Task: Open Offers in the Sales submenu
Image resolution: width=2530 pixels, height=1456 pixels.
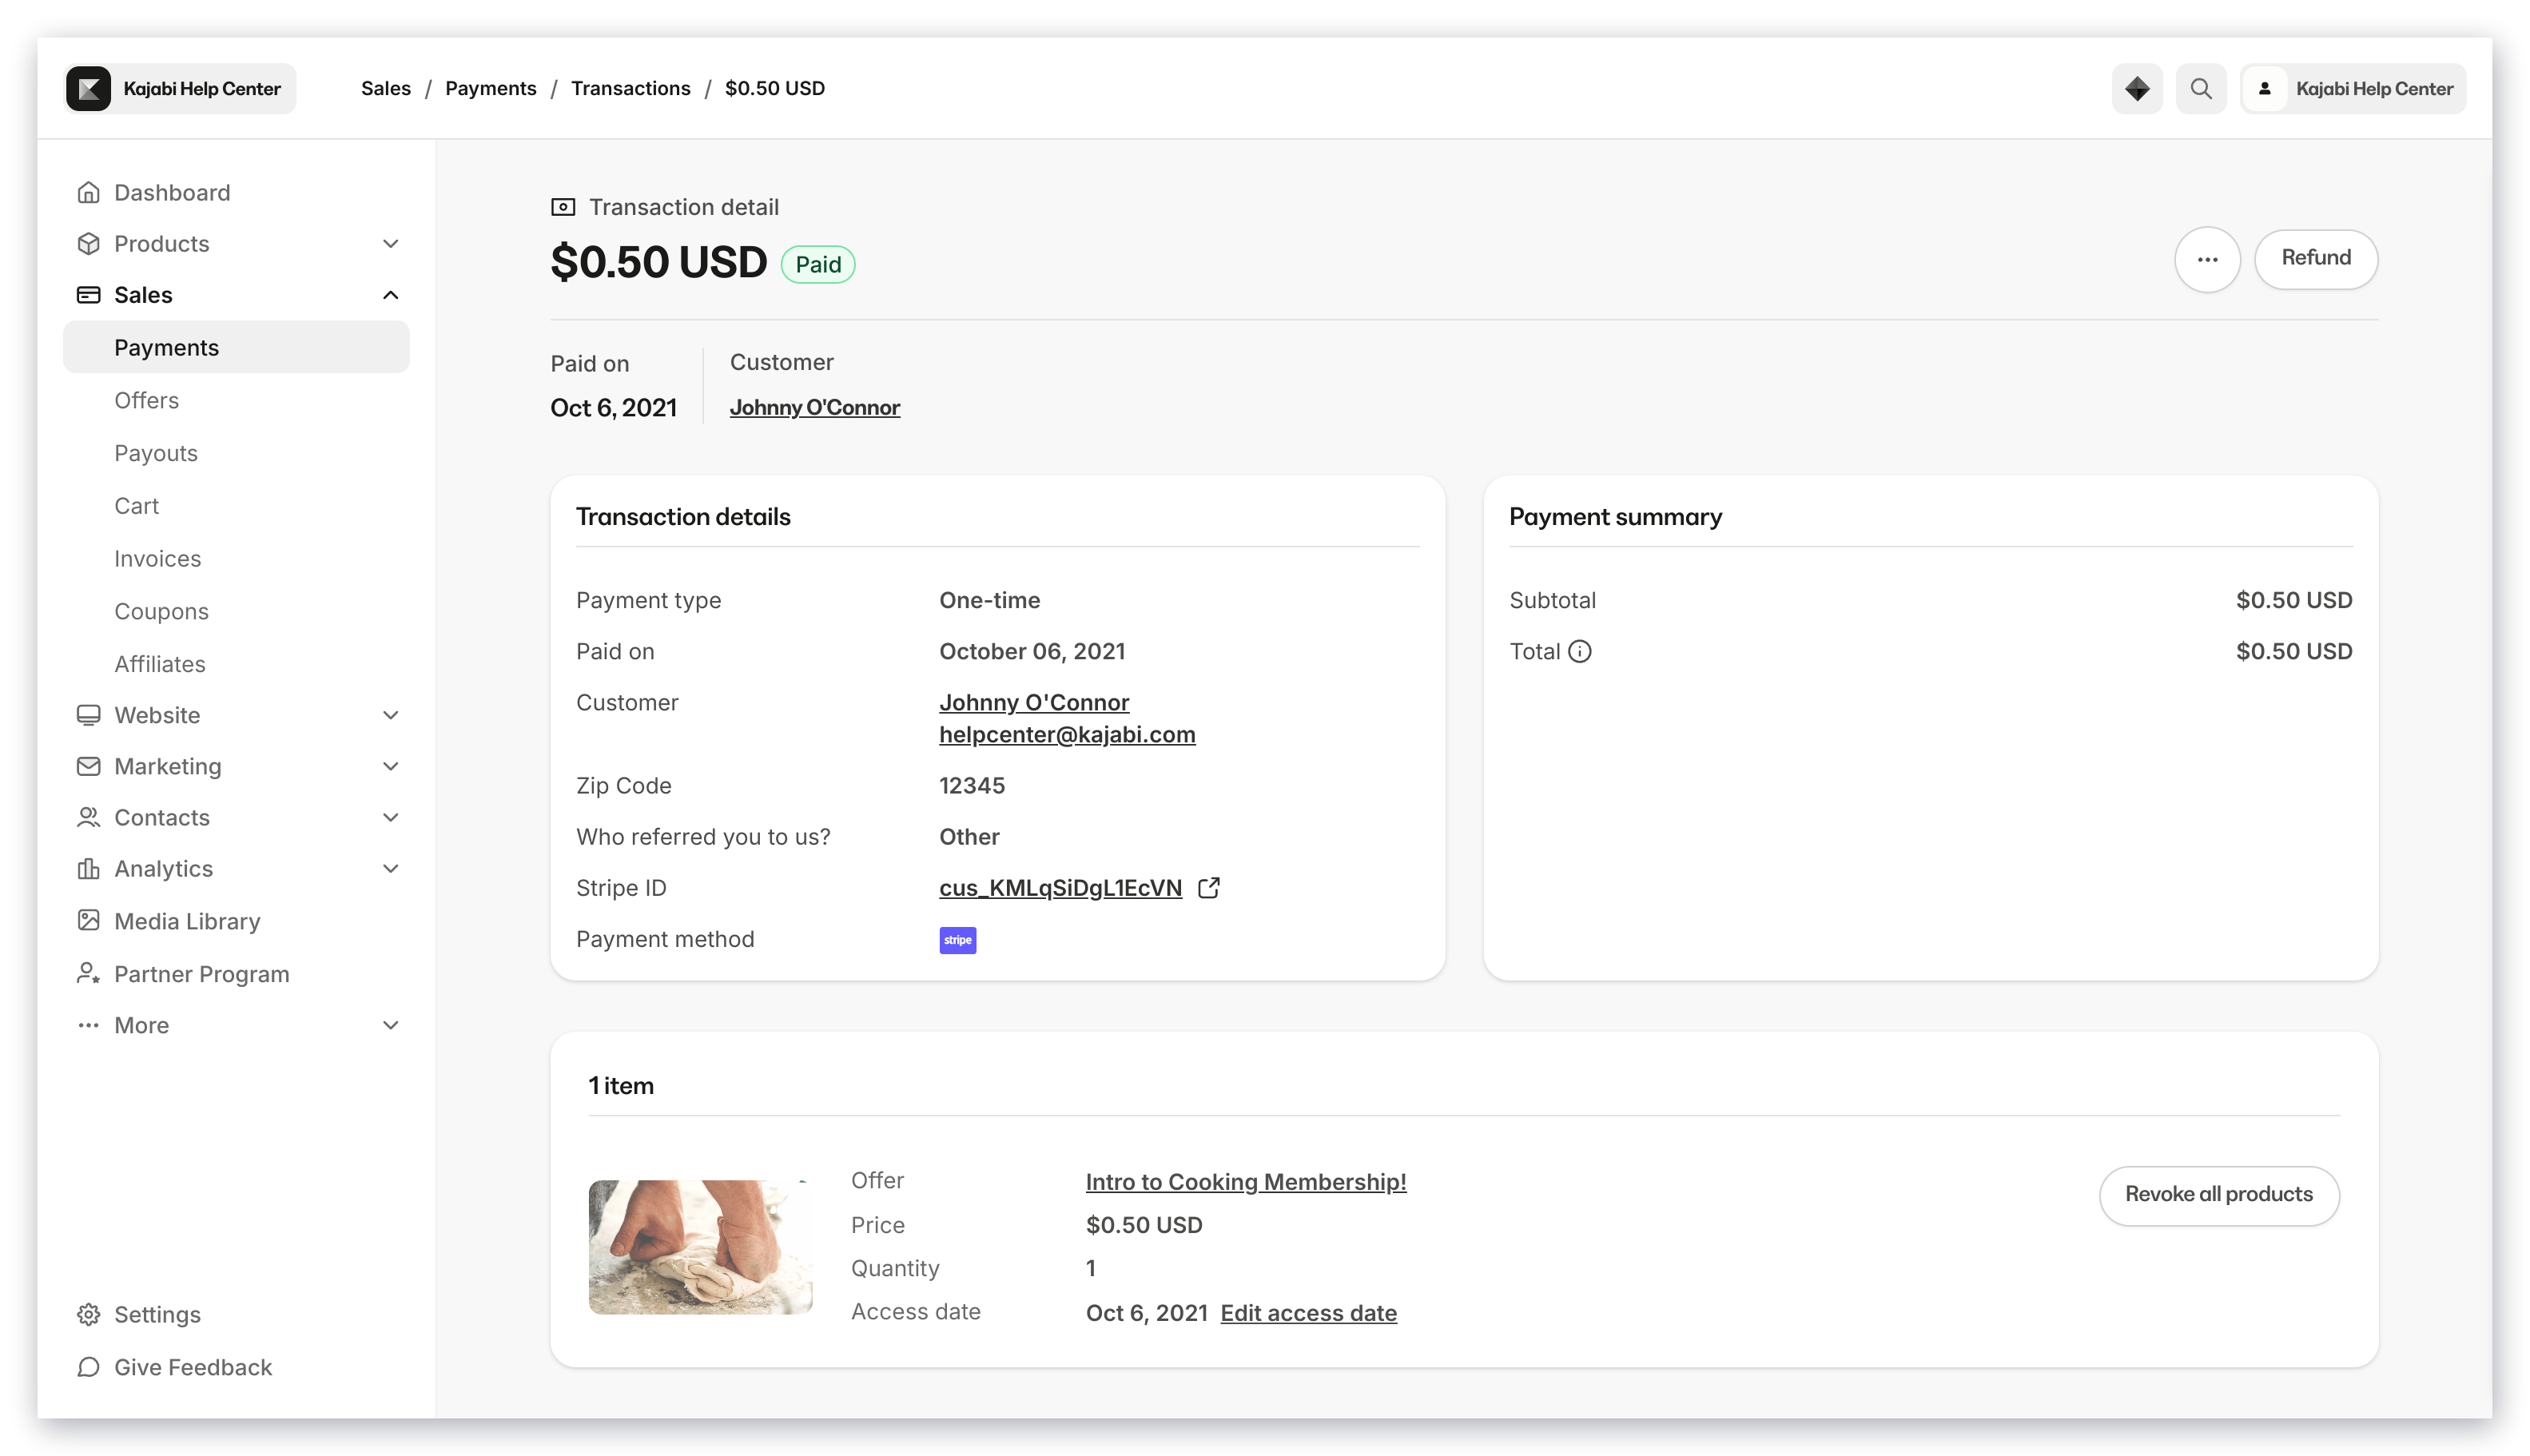Action: (x=146, y=400)
